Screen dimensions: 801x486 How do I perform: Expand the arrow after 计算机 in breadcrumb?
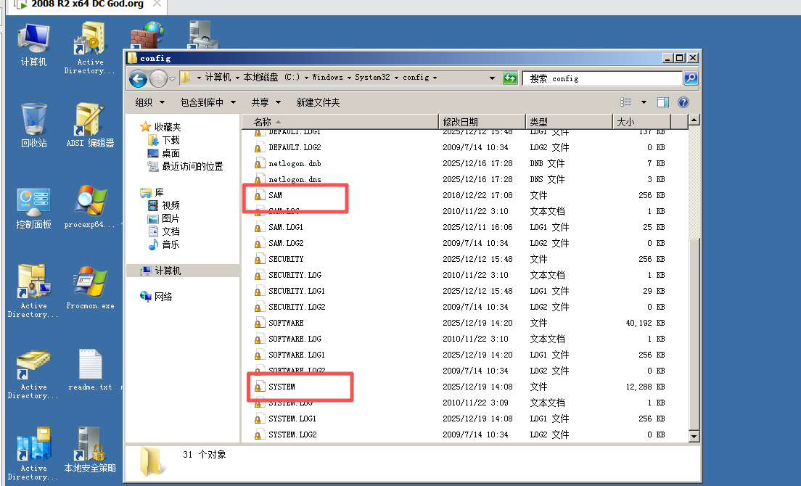[237, 78]
